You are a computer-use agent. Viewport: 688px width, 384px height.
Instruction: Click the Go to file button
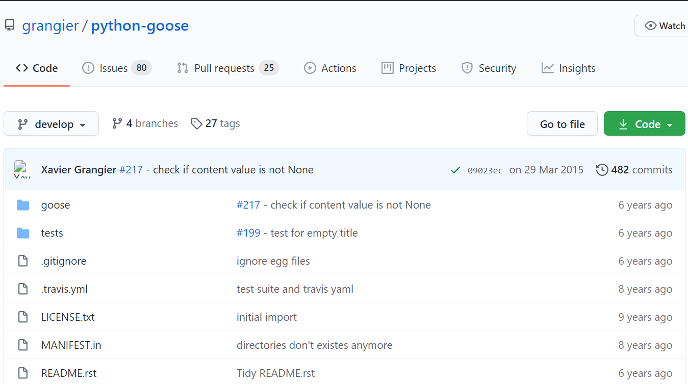pos(562,124)
